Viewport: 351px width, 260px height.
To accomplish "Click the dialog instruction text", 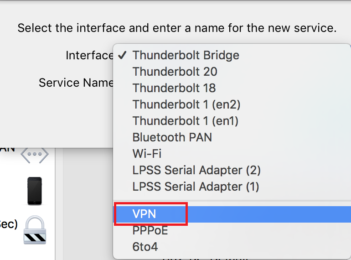I will (x=177, y=28).
